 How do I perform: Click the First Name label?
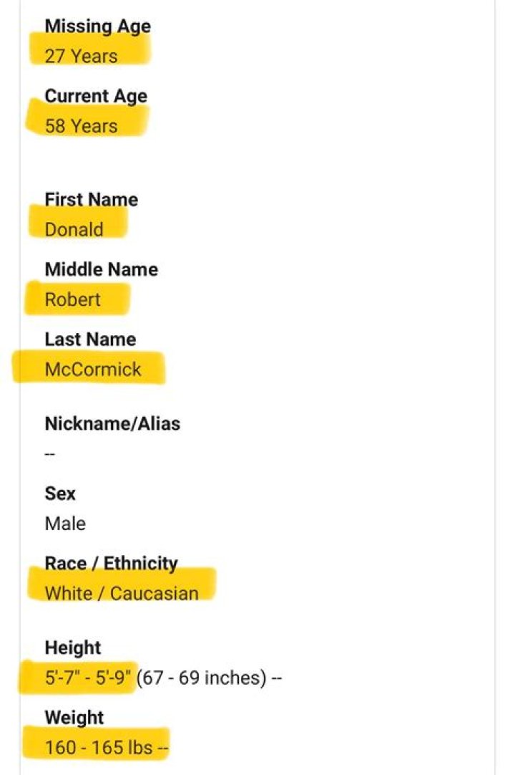pyautogui.click(x=91, y=200)
